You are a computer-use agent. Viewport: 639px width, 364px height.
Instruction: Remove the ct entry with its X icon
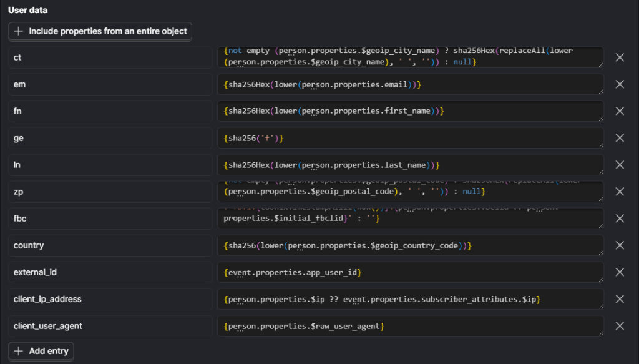620,57
